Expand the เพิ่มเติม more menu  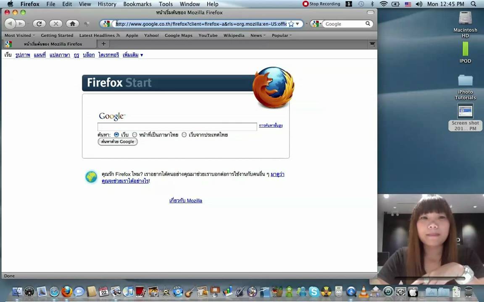pos(133,55)
